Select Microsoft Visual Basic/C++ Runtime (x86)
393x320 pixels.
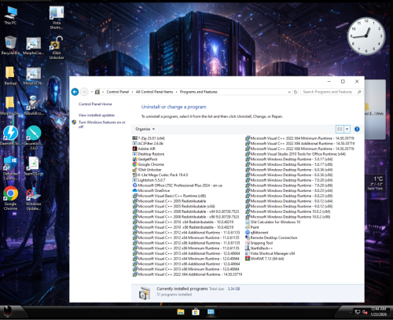pyautogui.click(x=169, y=196)
